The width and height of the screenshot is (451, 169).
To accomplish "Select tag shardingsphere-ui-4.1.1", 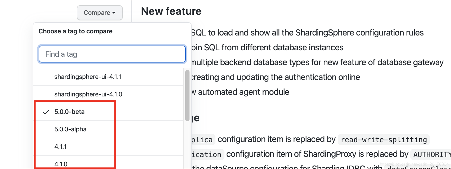I will coord(88,77).
